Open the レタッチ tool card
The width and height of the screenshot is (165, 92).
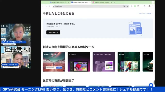pos(148,62)
